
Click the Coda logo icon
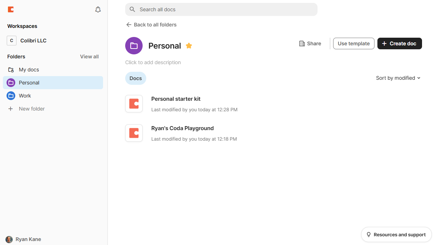(x=11, y=9)
